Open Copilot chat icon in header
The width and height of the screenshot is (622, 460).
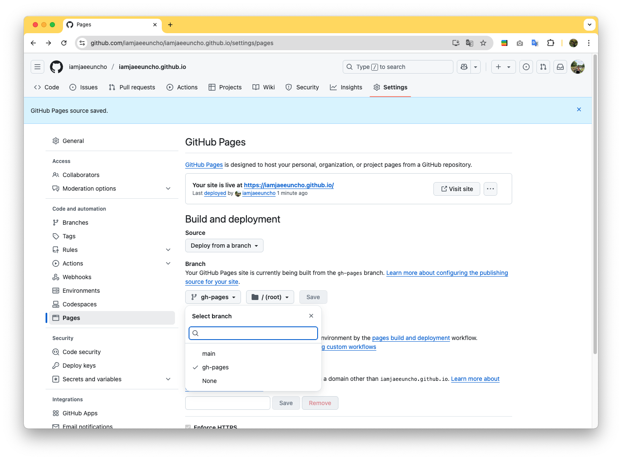coord(464,67)
